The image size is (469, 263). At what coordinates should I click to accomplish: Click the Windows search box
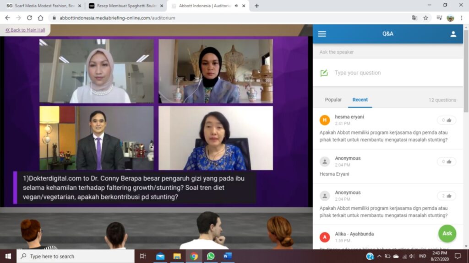pyautogui.click(x=76, y=256)
